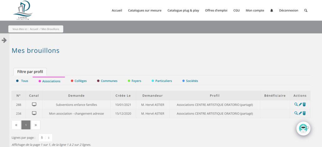Choose the Particuliers profile filter
Screen dimensions: 322x147
coord(164,81)
